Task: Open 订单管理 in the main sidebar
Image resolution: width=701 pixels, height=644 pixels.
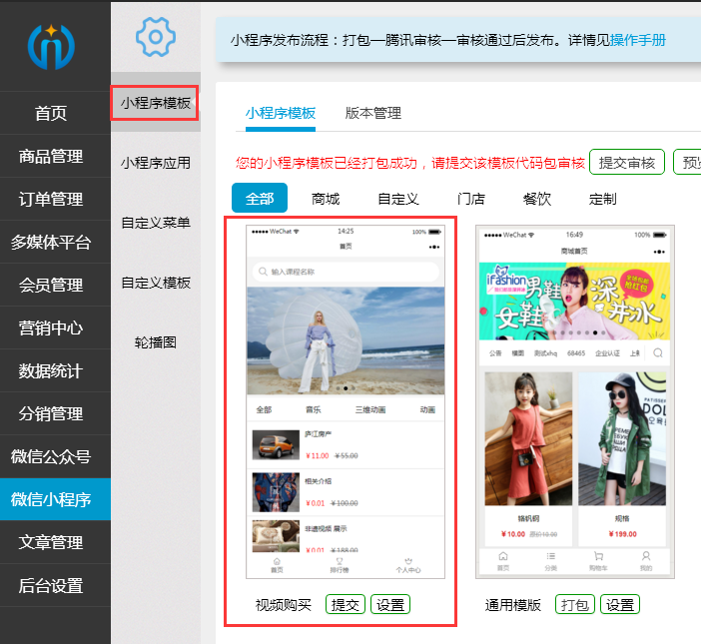Action: coord(51,200)
